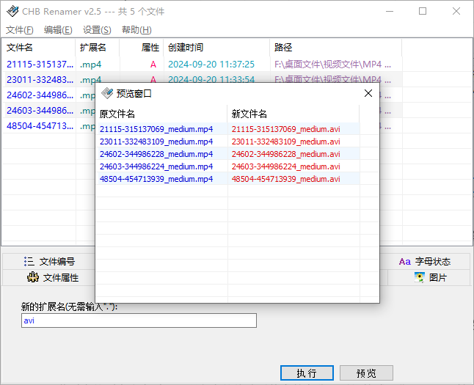Click the 新文件名 column header in preview
The height and width of the screenshot is (385, 474).
293,114
